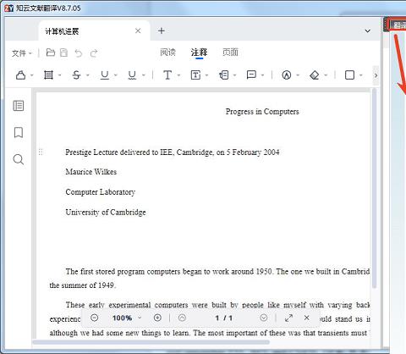
Task: Apply strikethrough annotation tool
Action: [76, 75]
